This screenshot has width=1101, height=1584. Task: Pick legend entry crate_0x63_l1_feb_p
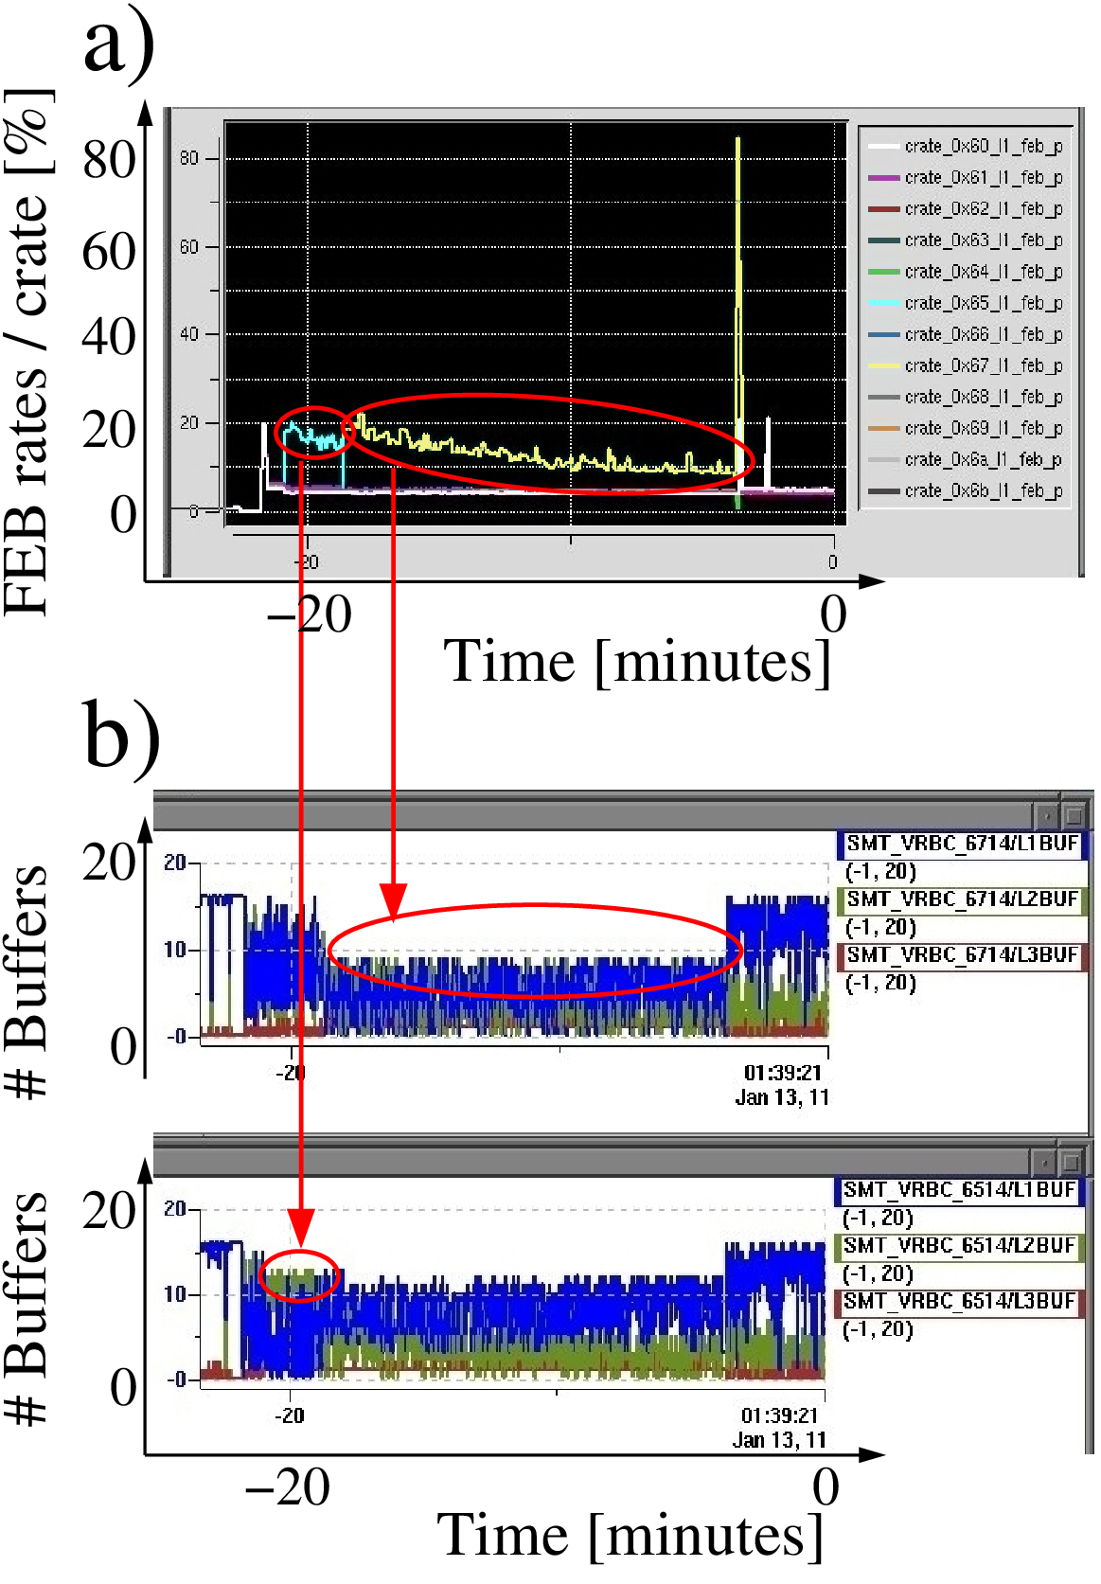point(966,240)
